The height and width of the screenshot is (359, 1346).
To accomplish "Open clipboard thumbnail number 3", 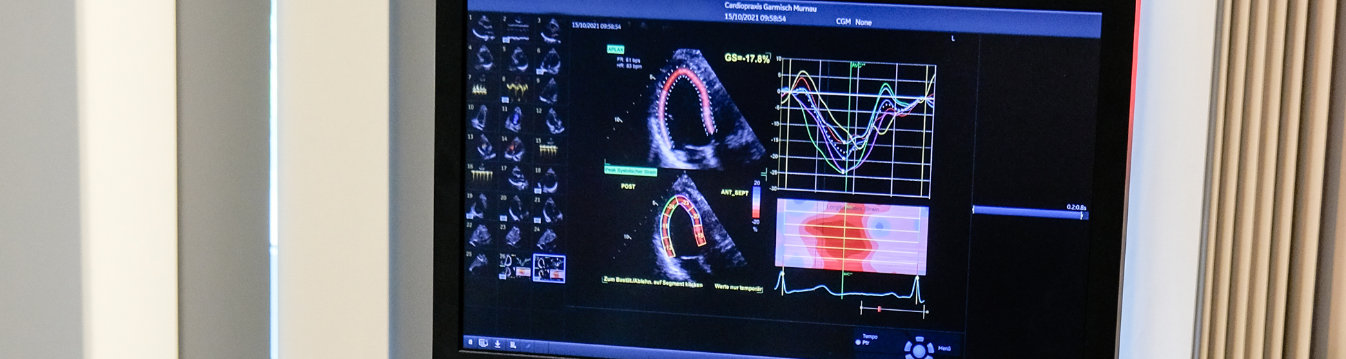I will pos(549,30).
